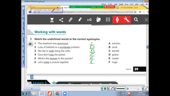Expand the side panel arrow at page right
Viewport: 170px width, 96px height.
click(x=147, y=47)
